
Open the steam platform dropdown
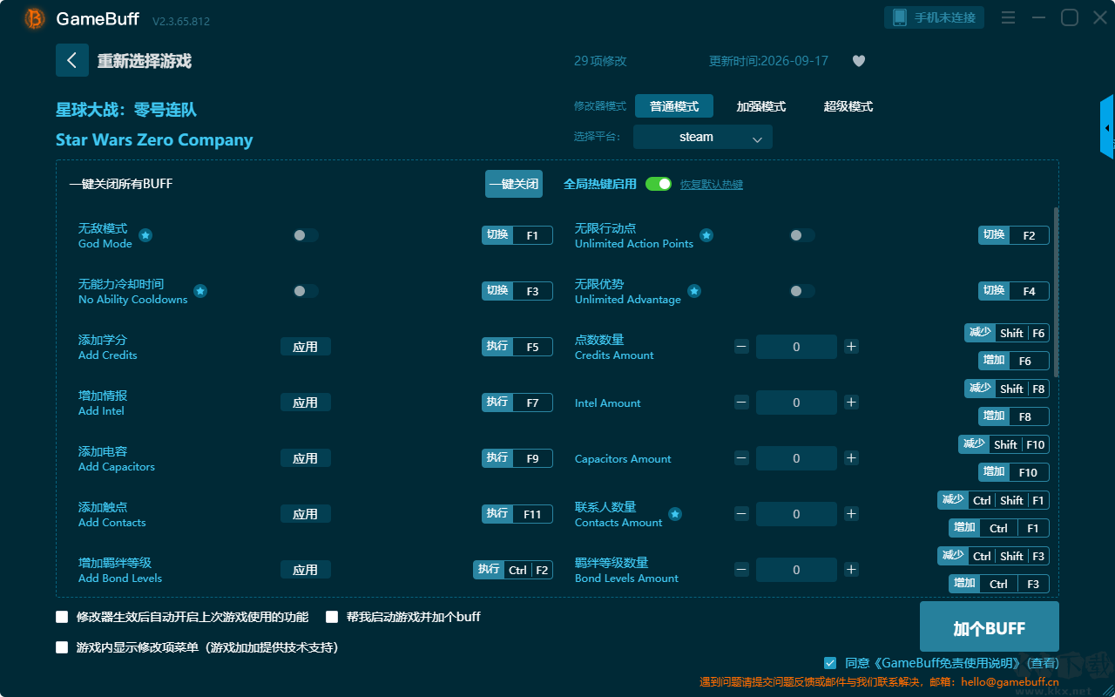703,137
